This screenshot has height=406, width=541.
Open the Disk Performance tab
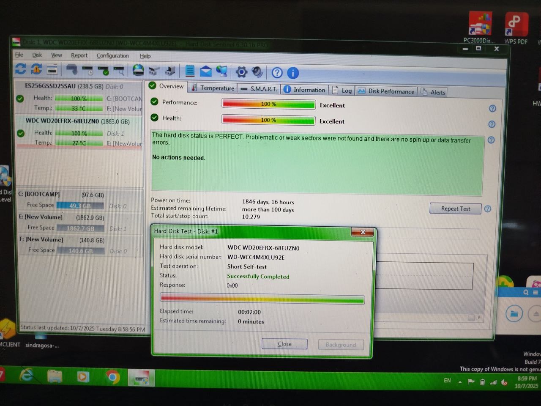coord(386,91)
